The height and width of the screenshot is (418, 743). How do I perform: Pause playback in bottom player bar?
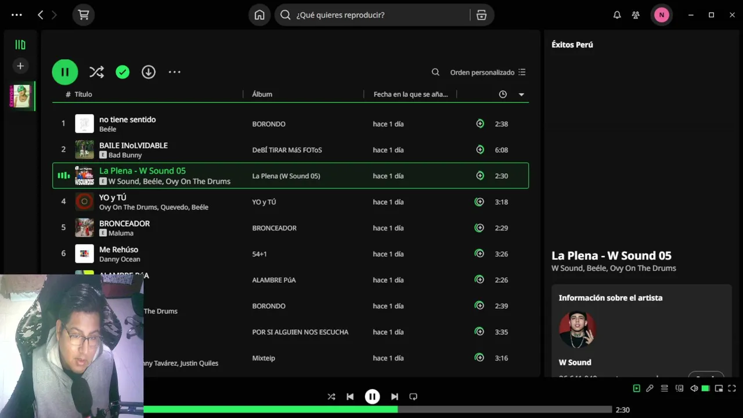click(x=372, y=397)
